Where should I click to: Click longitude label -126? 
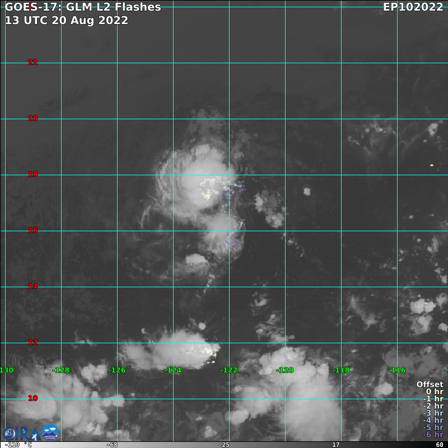click(x=116, y=370)
